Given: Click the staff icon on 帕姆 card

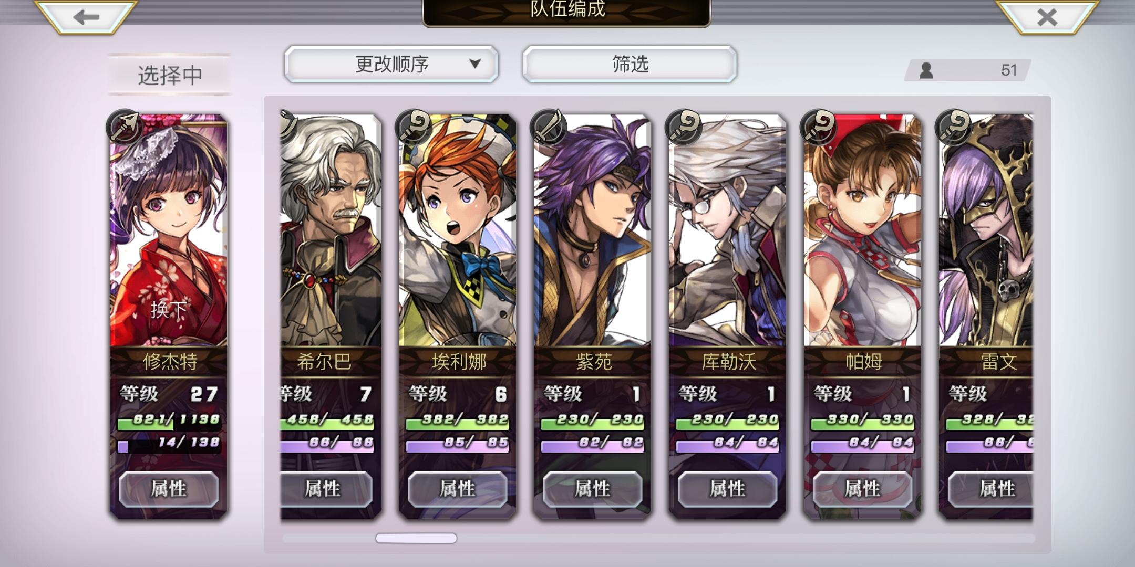Looking at the screenshot, I should [819, 127].
